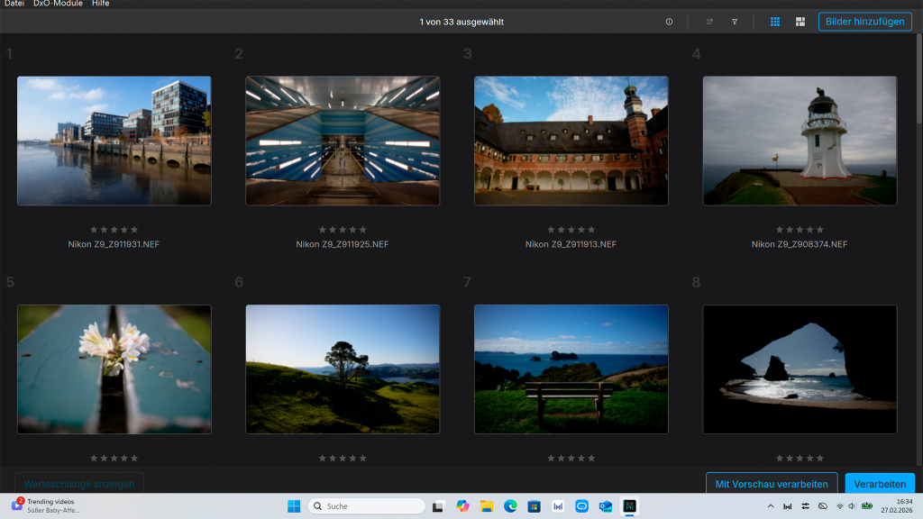The width and height of the screenshot is (923, 519).
Task: Open the Hilfe menu
Action: (x=99, y=4)
